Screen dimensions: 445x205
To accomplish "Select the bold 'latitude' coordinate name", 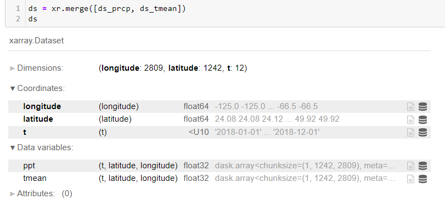I will click(x=38, y=119).
